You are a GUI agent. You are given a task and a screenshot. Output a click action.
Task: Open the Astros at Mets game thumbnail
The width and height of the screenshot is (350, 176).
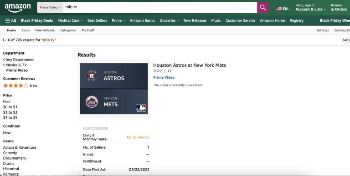[114, 89]
